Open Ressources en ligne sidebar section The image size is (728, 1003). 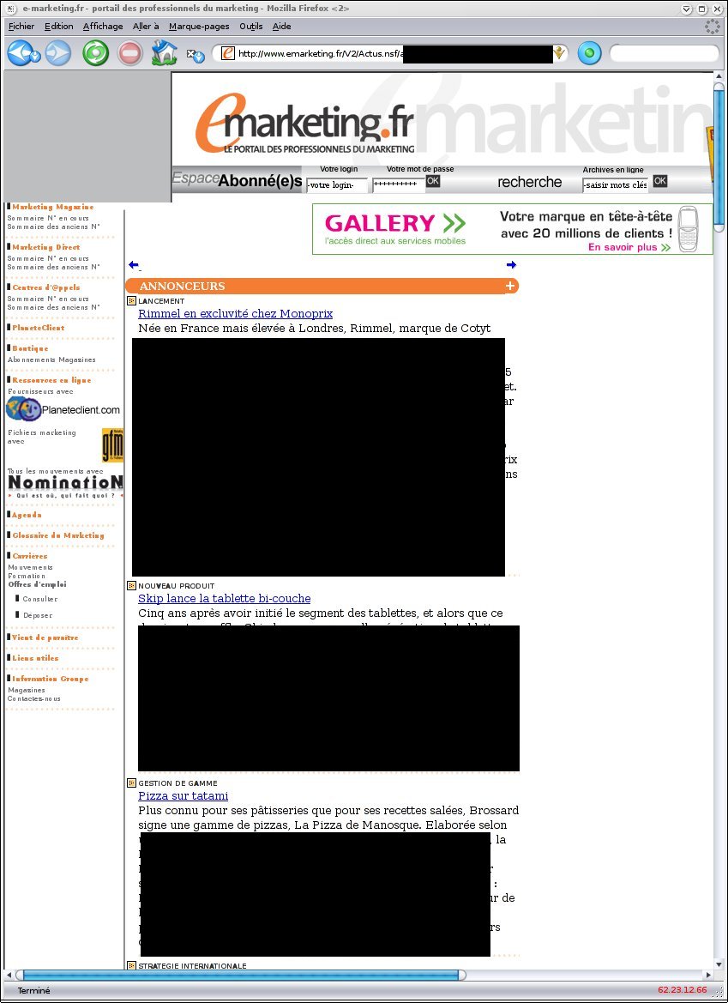click(51, 381)
